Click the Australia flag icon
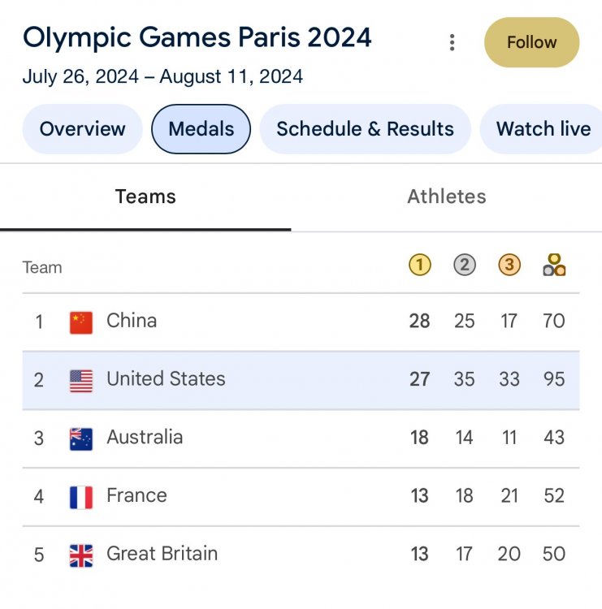The image size is (602, 609). pos(81,438)
